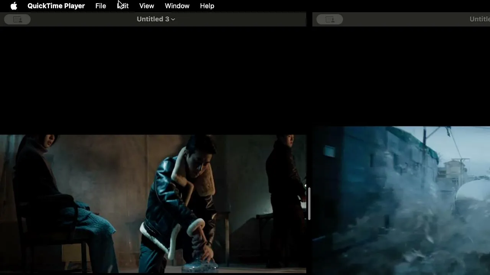490x275 pixels.
Task: Click the vertical scroll thumb beside Untitled 3 video
Action: coord(309,204)
